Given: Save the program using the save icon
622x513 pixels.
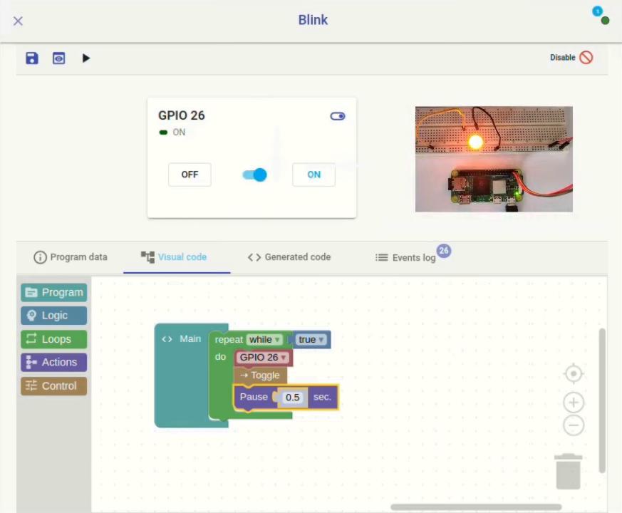Looking at the screenshot, I should click(31, 58).
